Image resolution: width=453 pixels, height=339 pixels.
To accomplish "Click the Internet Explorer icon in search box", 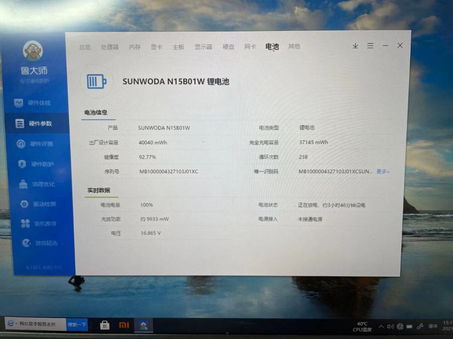I will 10,323.
